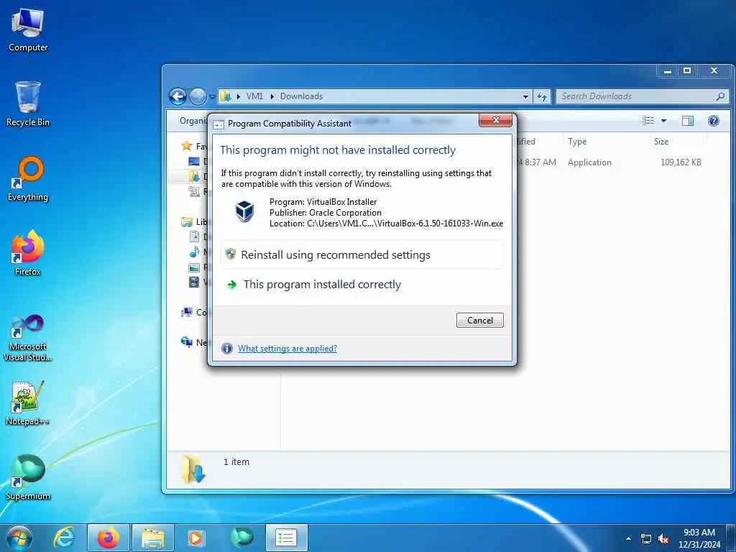This screenshot has height=552, width=736.
Task: Click the VirtualBox cube icon in the dialog
Action: (244, 211)
